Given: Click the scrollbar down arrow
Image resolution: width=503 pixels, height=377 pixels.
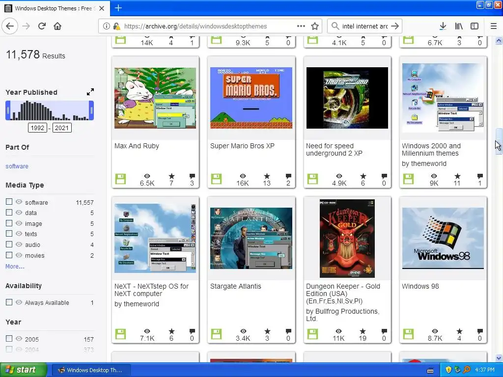Looking at the screenshot, I should 499,358.
